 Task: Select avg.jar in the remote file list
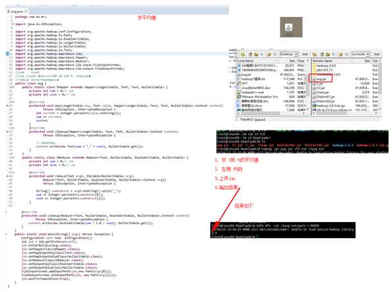(321, 79)
